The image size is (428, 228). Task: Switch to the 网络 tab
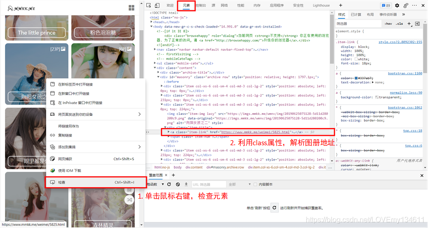[x=224, y=5]
